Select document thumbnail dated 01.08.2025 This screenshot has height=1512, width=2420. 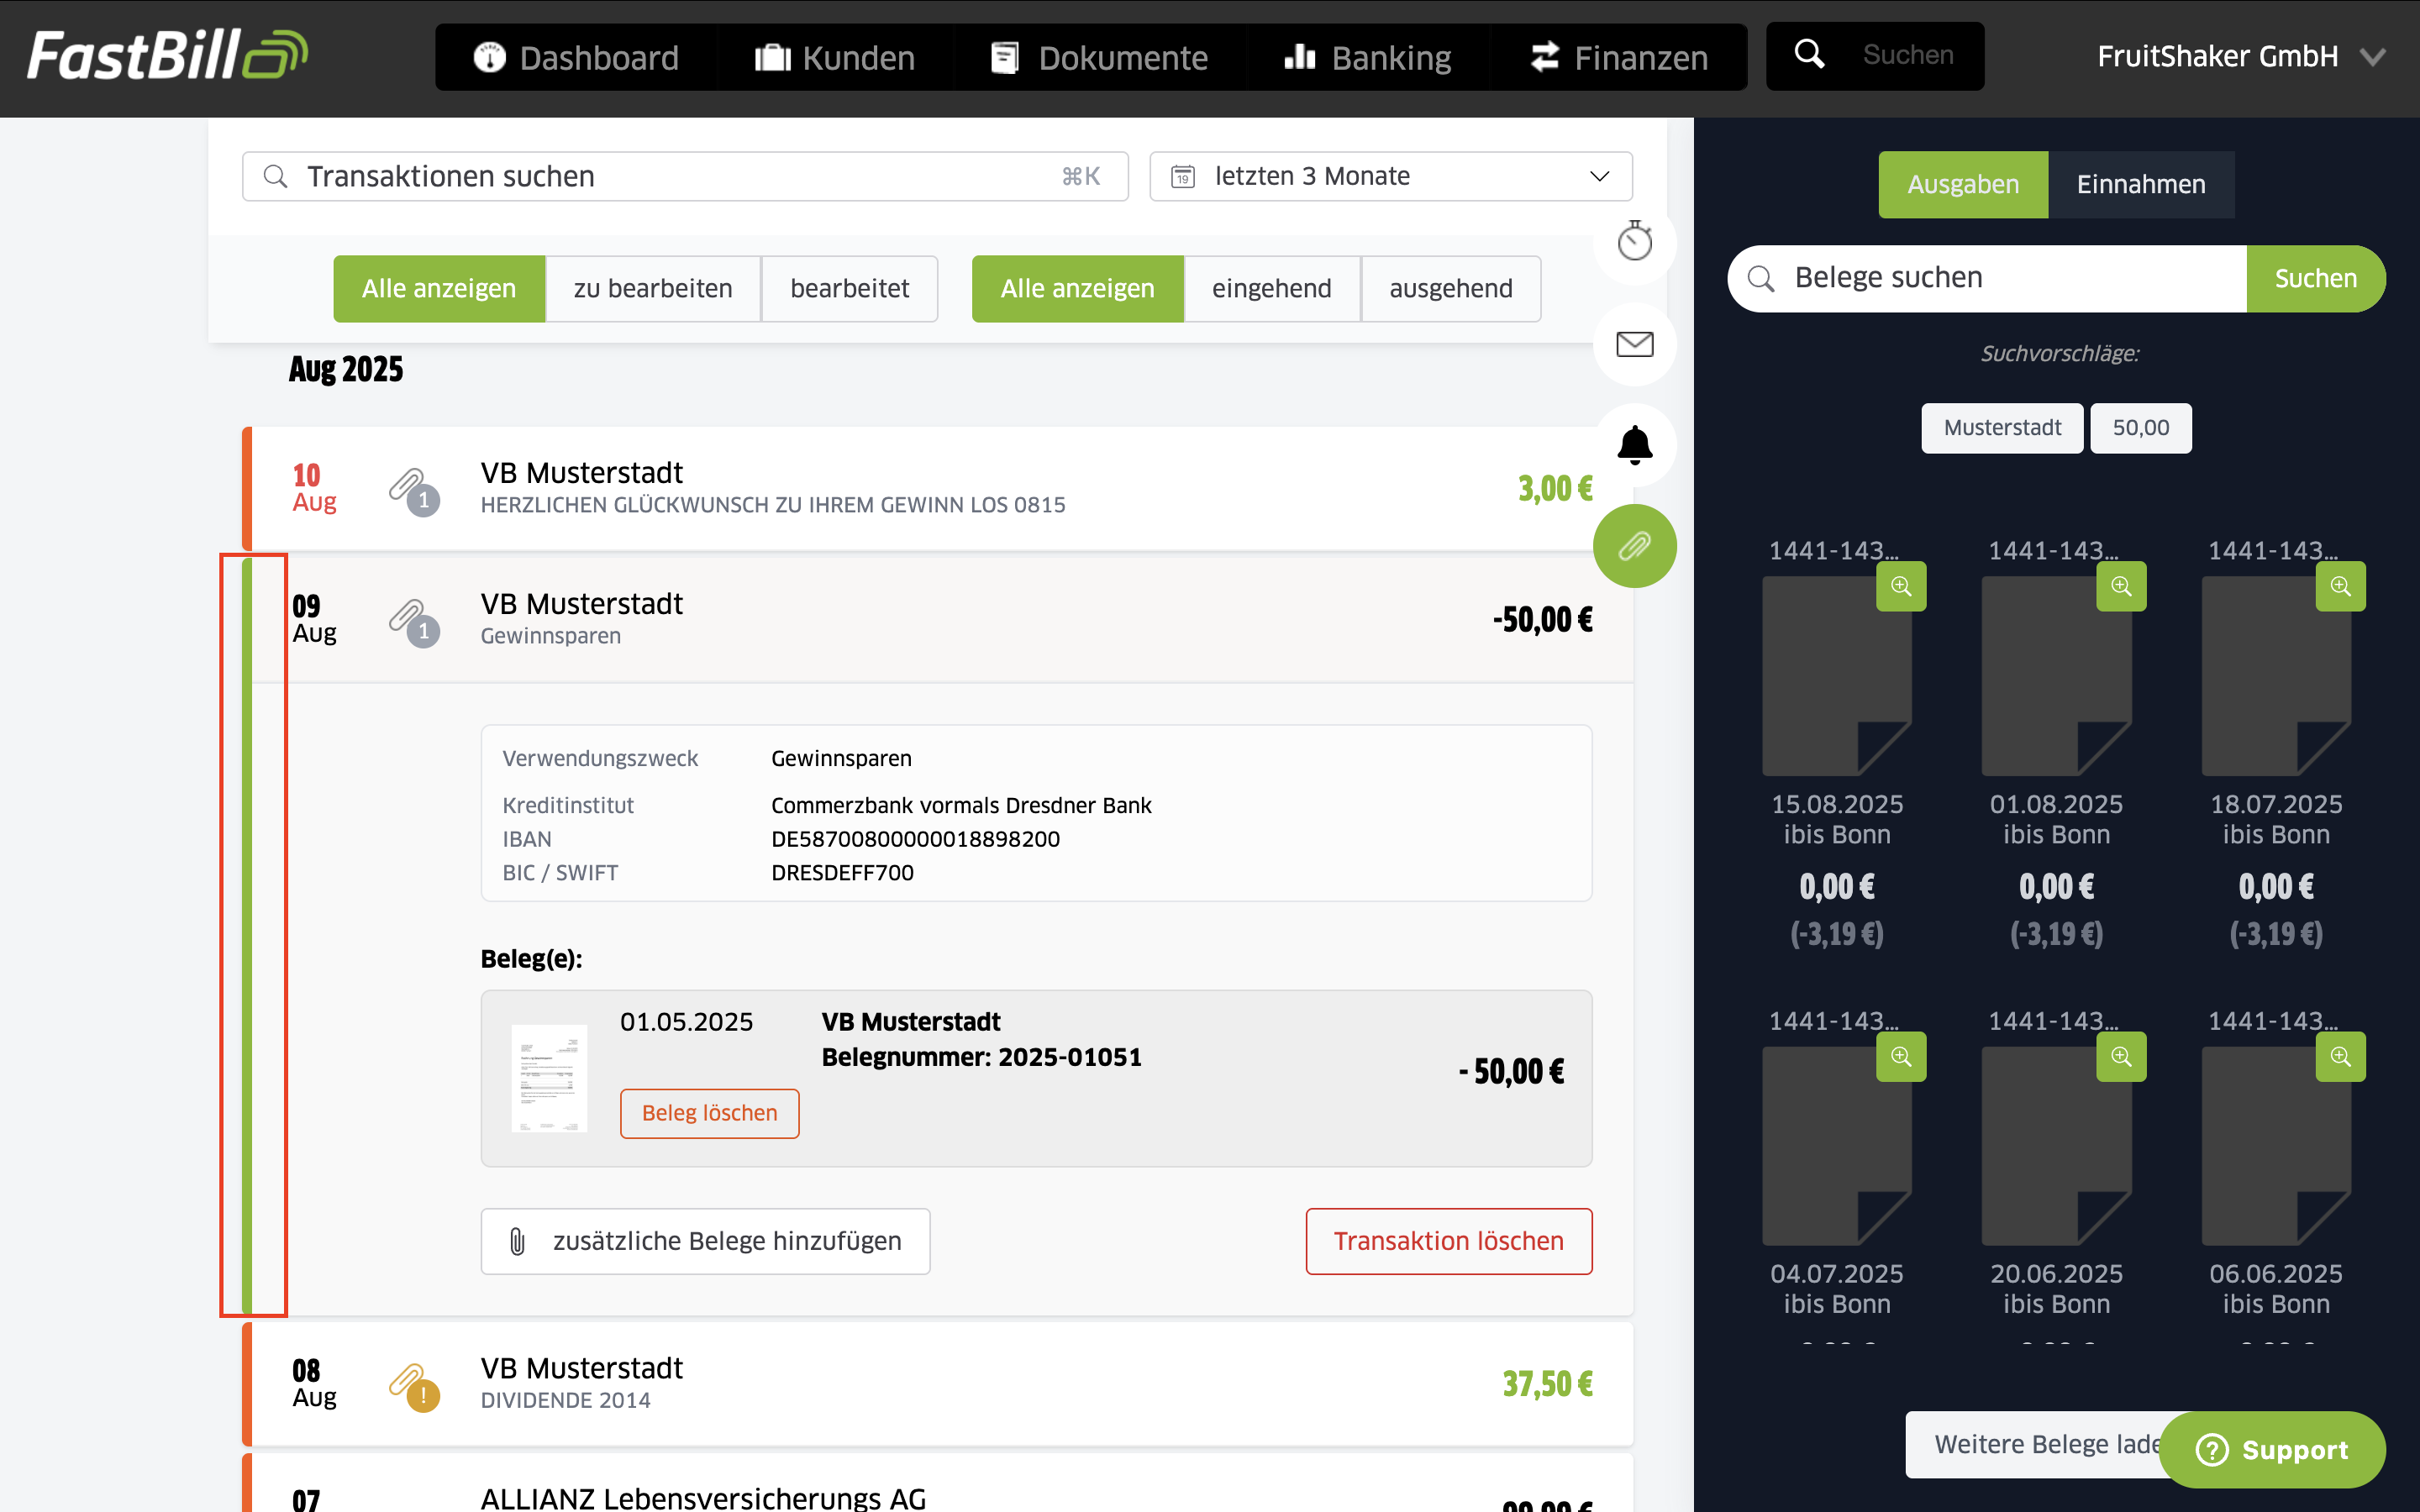pyautogui.click(x=2057, y=675)
